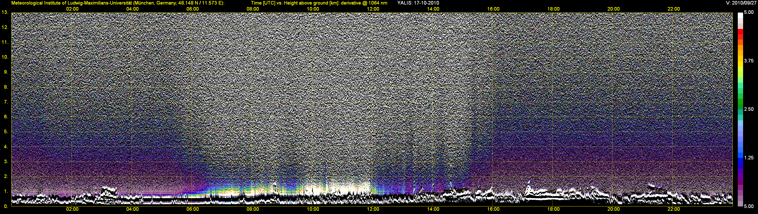Image resolution: width=758 pixels, height=214 pixels.
Task: Select the 14:00 label on the upper time axis
Action: tap(433, 9)
